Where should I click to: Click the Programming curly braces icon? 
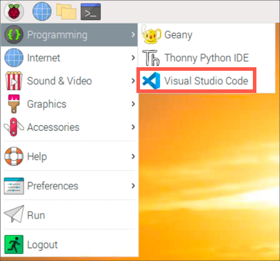pos(14,34)
